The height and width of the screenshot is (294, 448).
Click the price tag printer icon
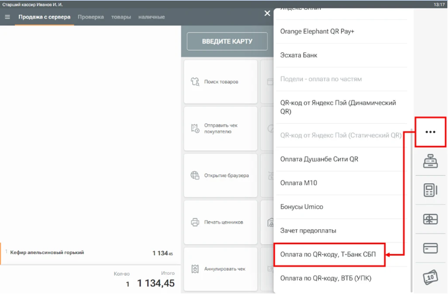click(195, 222)
